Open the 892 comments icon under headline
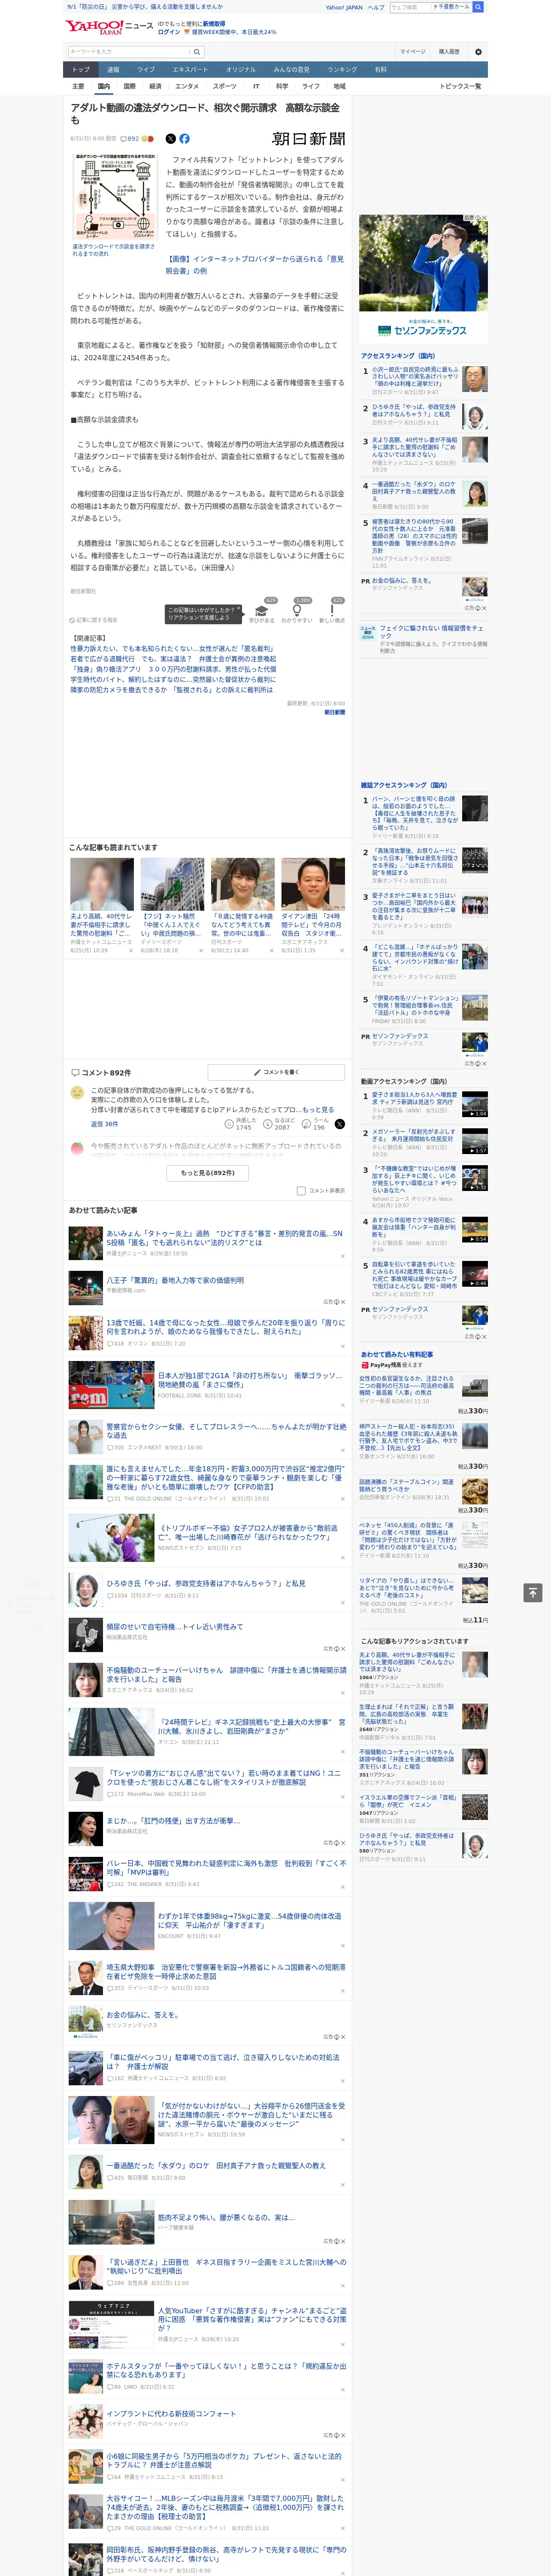 click(x=130, y=139)
